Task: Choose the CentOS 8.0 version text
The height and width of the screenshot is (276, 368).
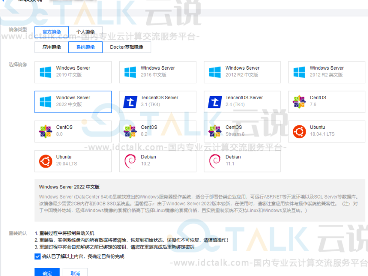Action: point(60,134)
